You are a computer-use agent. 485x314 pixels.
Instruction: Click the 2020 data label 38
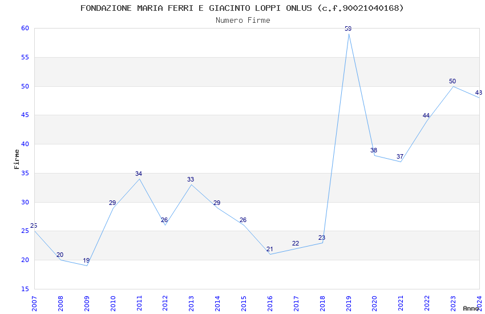[374, 150]
